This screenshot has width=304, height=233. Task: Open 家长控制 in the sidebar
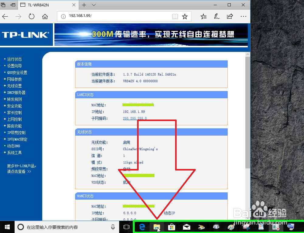(14, 113)
